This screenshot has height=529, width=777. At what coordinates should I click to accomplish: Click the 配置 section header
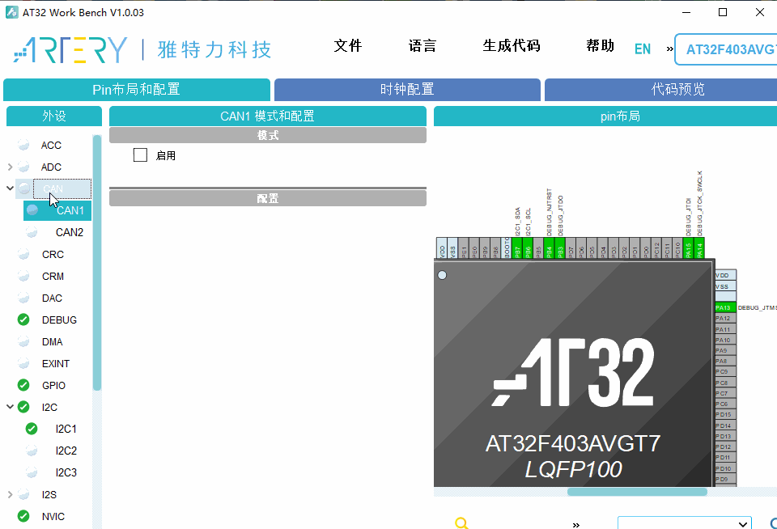point(268,198)
